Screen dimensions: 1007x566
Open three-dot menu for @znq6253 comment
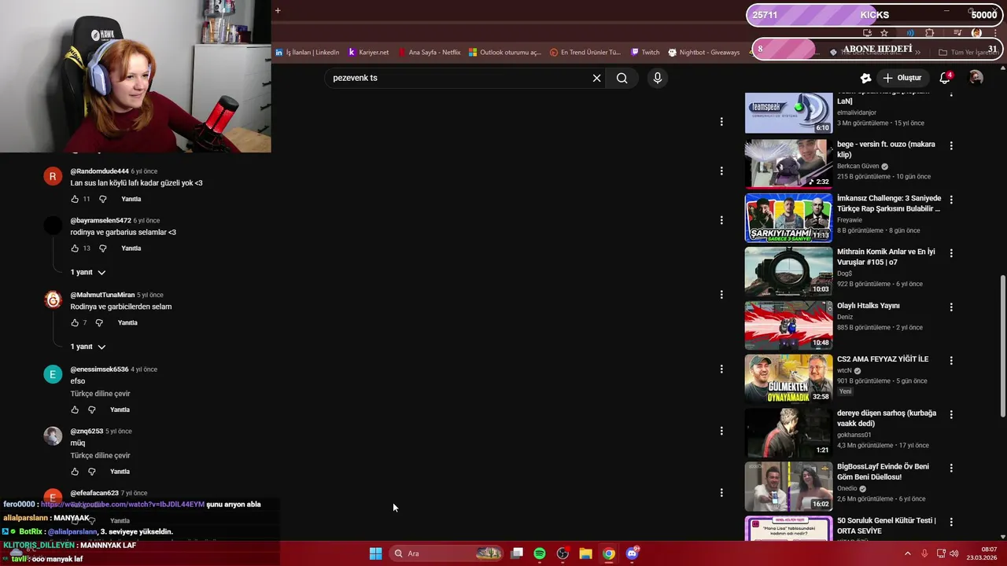721,431
